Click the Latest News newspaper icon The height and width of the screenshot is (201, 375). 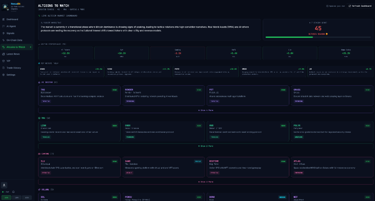tap(3, 54)
